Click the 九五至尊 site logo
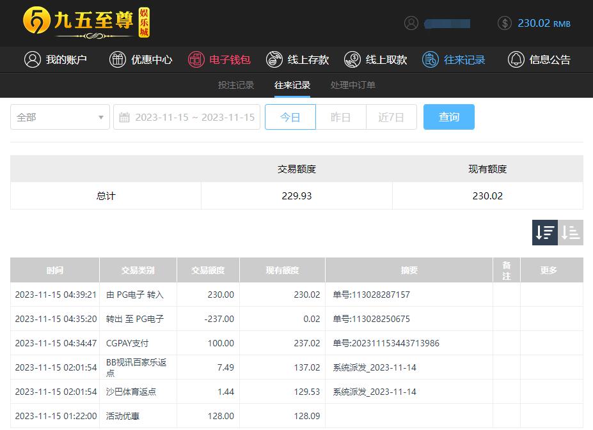Viewport: 593px width, 430px height. pos(86,22)
